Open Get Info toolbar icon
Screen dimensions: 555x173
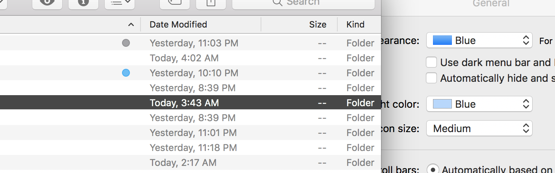pyautogui.click(x=83, y=3)
